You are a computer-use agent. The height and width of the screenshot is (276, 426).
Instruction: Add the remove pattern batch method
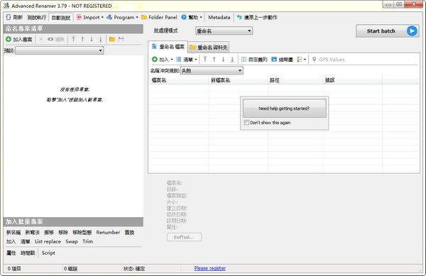(82, 233)
